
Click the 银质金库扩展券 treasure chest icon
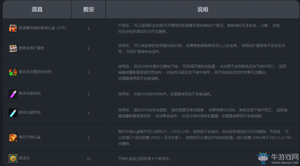pos(13,48)
